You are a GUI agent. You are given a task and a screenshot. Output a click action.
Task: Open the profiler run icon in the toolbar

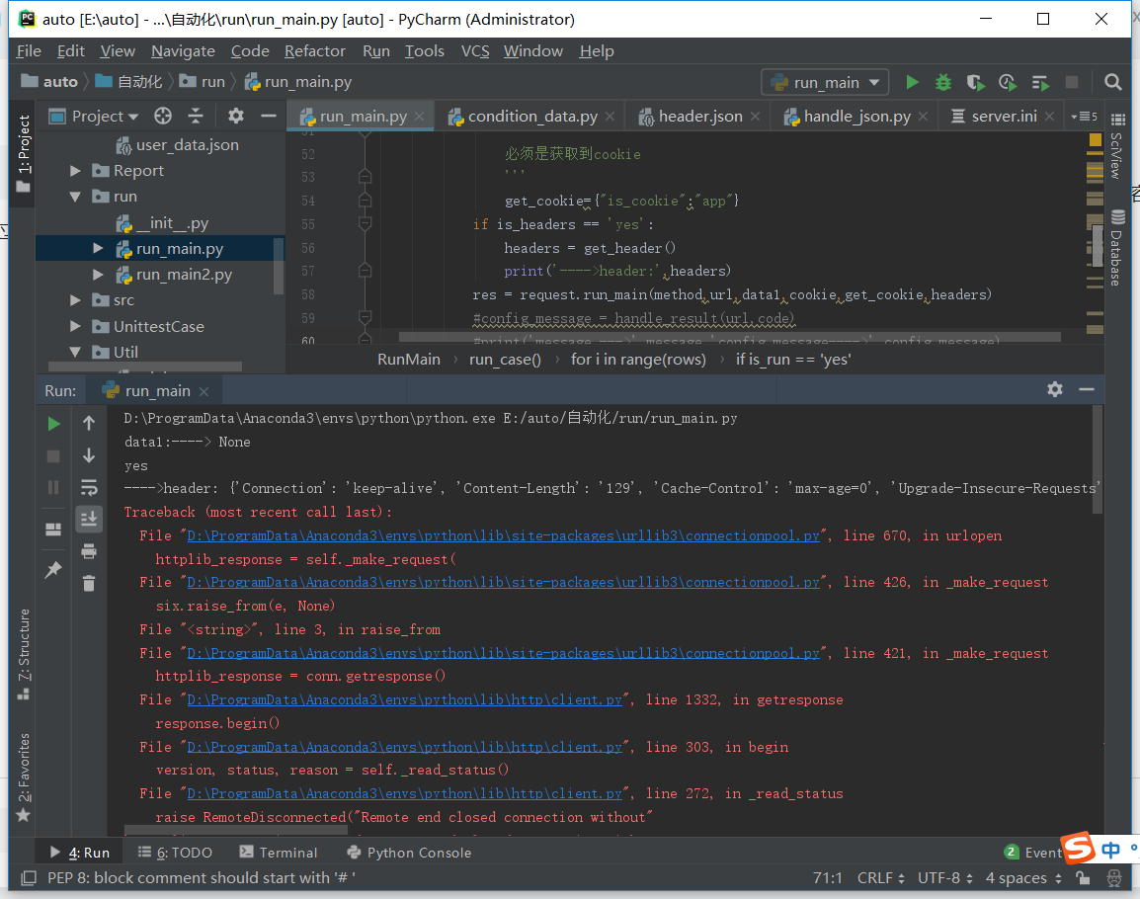(1008, 82)
